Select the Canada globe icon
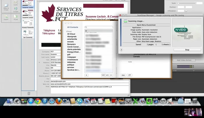This screenshot has width=204, height=118. point(16,10)
